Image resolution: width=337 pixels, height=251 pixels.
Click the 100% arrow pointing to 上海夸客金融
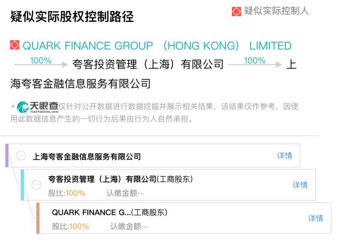[255, 64]
